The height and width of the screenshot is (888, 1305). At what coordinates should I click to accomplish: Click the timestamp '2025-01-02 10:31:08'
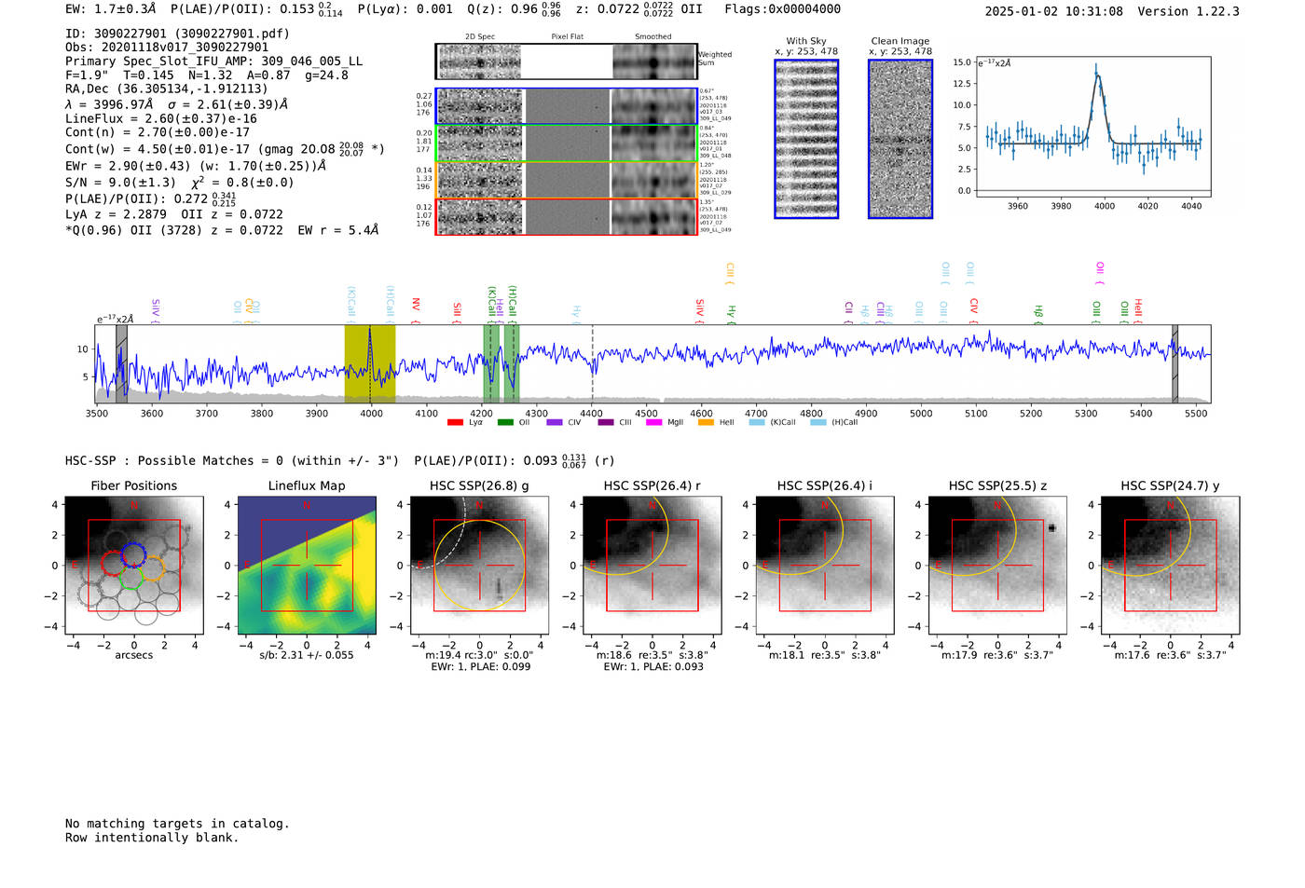1054,11
